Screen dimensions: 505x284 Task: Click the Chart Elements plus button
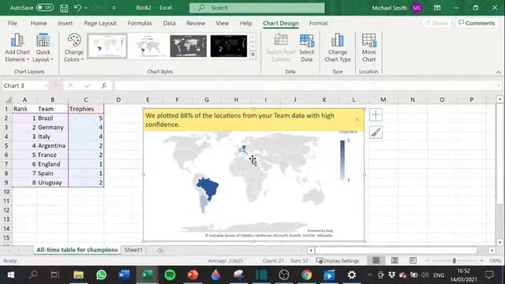376,115
